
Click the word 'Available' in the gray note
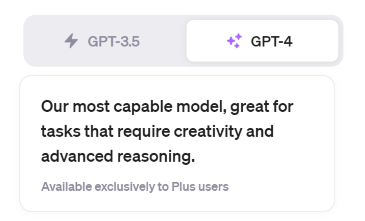(x=67, y=186)
